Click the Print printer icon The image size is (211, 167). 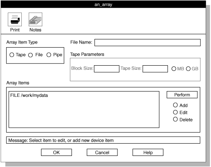pyautogui.click(x=15, y=19)
